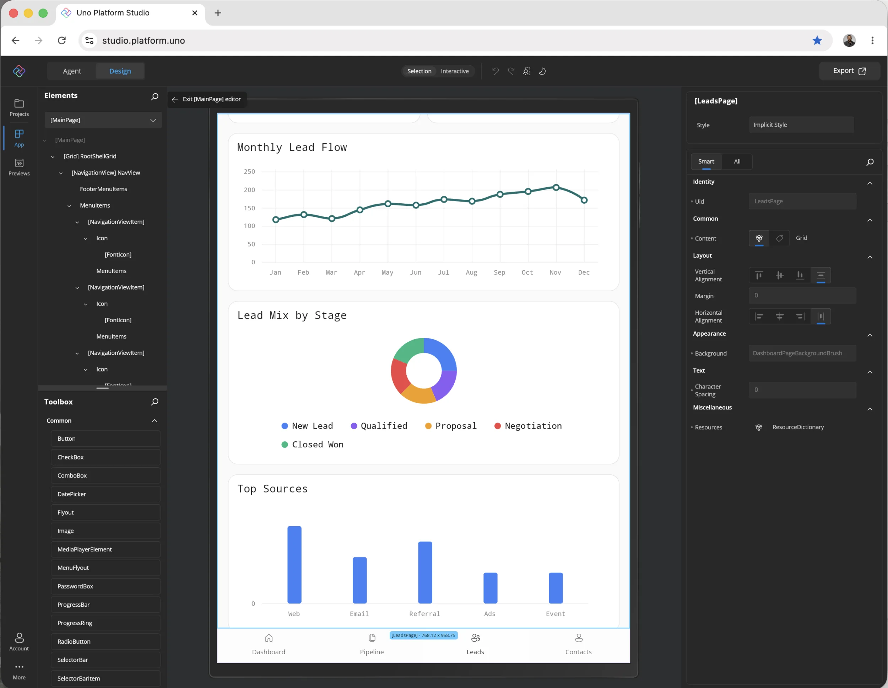This screenshot has width=888, height=688.
Task: Reload the browser page
Action: click(62, 40)
